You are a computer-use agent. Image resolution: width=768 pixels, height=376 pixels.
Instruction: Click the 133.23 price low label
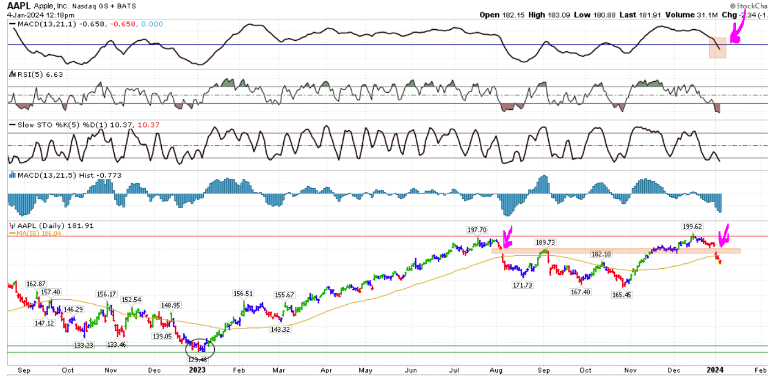(x=83, y=345)
